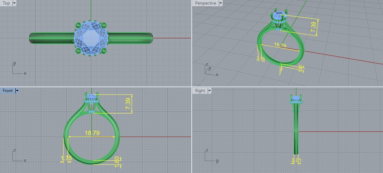Select the 7.39 dimension in Perspective view
The height and width of the screenshot is (173, 383).
313,26
